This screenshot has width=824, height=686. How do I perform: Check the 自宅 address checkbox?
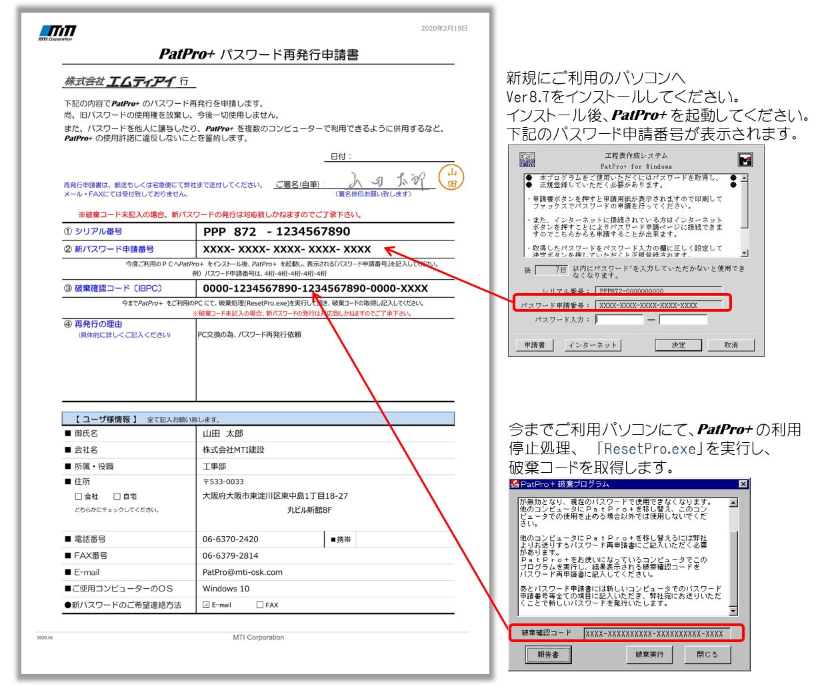117,497
